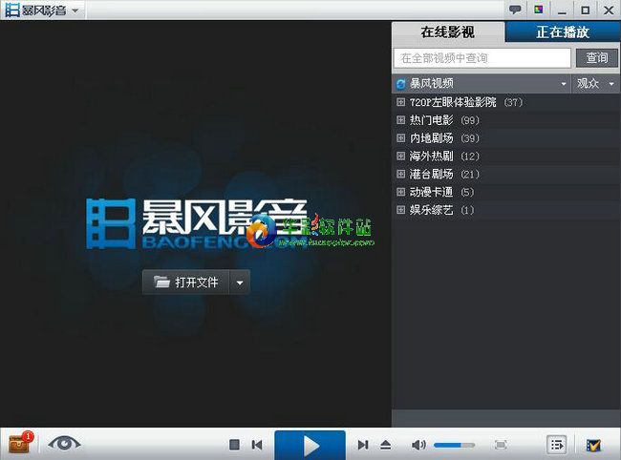Click the 打开文件 button
Viewport: 621px width, 460px height.
(185, 282)
